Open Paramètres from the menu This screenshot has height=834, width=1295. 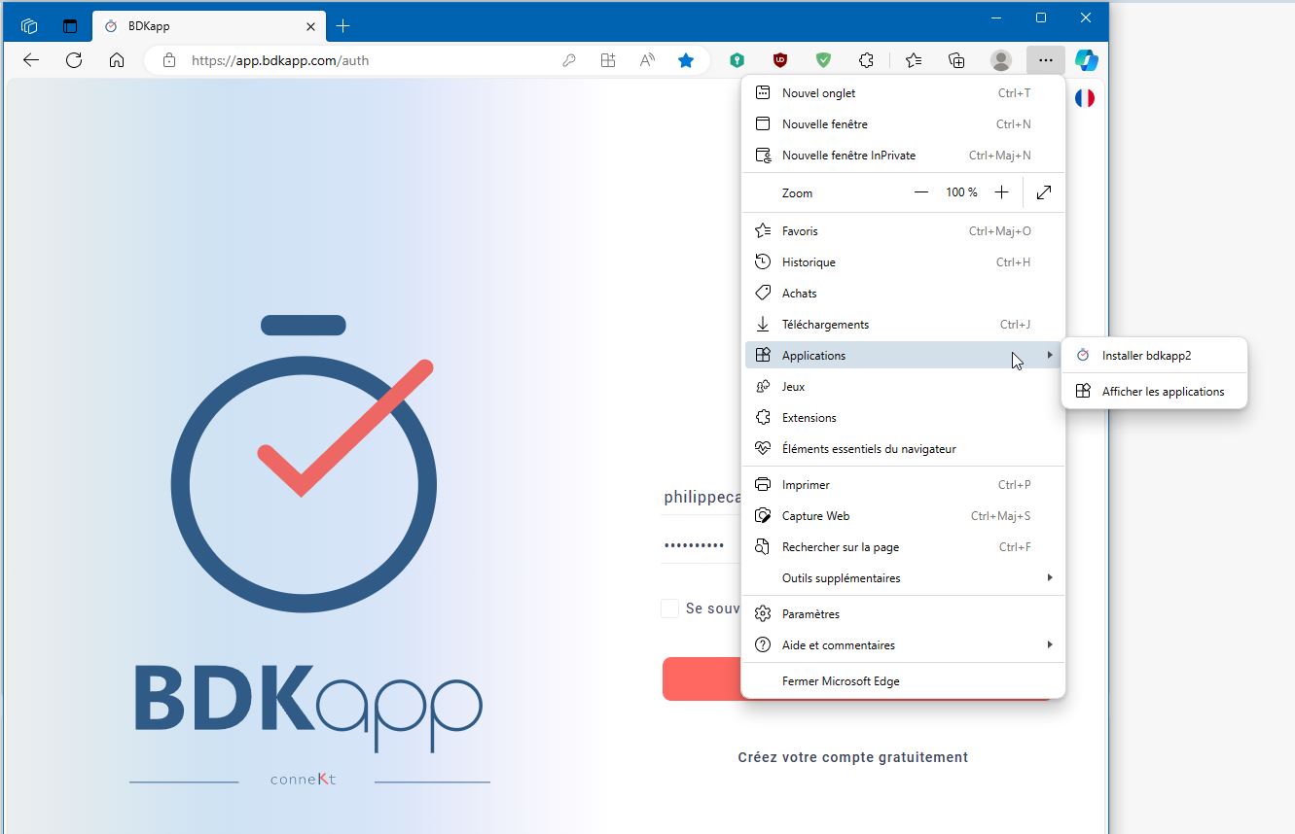pos(903,614)
